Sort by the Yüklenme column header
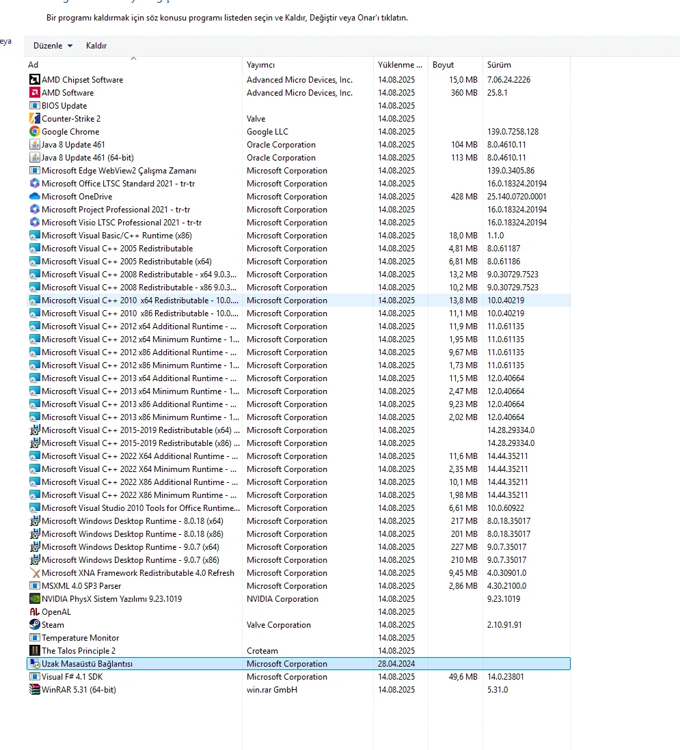 400,65
